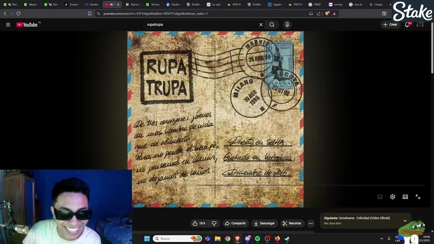This screenshot has height=244, width=434.
Task: Open Brave Rewards triangle icon
Action: coord(334,14)
